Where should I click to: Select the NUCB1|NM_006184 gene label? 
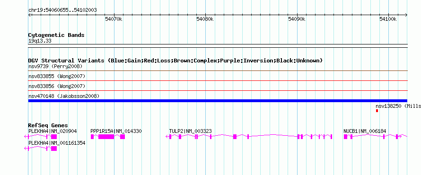(x=365, y=131)
